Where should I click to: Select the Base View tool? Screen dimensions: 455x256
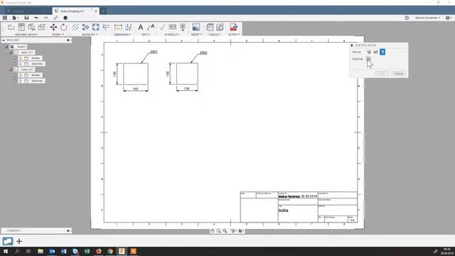(x=11, y=27)
